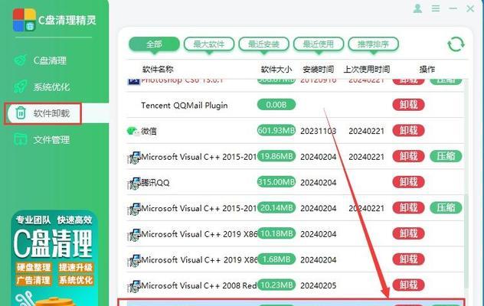Viewport: 484px width, 306px height.
Task: Select the Tencent QQMail Plugin name
Action: click(x=185, y=106)
